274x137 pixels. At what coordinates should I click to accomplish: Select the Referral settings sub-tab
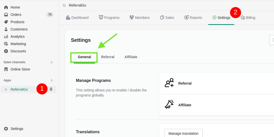click(x=108, y=57)
